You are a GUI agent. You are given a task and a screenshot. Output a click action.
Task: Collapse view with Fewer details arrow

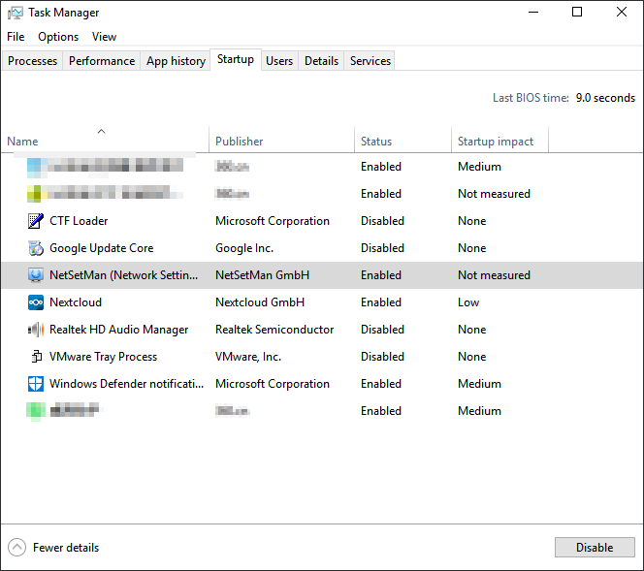16,548
